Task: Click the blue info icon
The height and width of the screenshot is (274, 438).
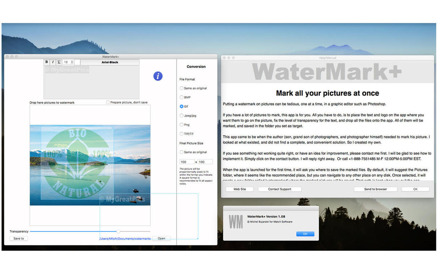Action: point(158,76)
